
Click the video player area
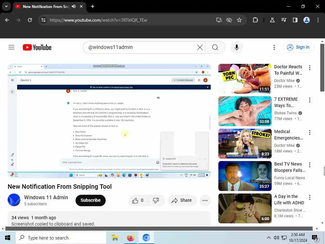click(x=109, y=121)
